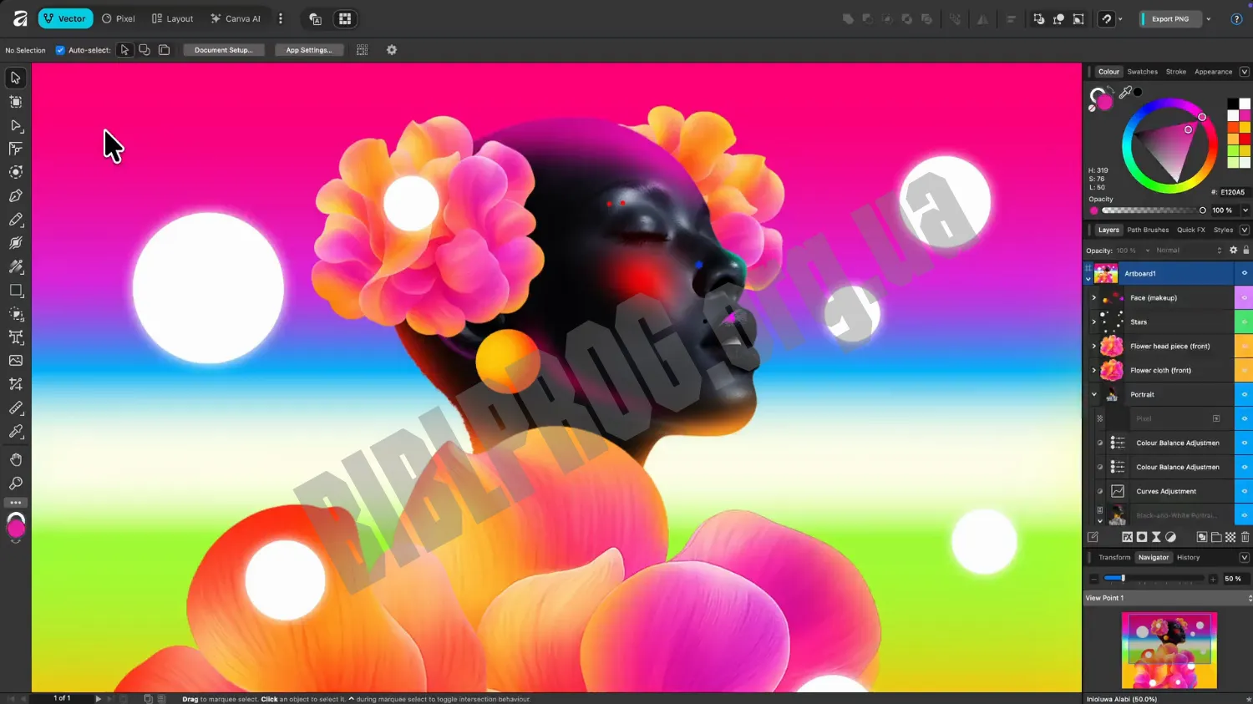Screen dimensions: 1253x704
Task: Expand the Face (makeup) layer
Action: (1094, 298)
